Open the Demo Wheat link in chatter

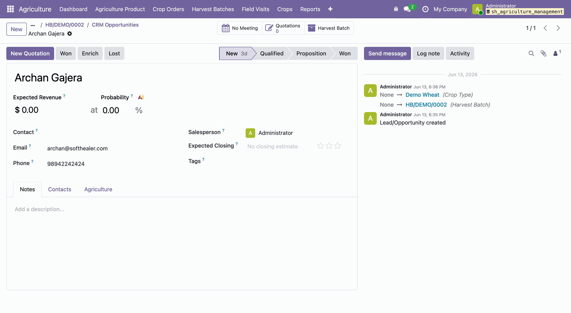[422, 95]
